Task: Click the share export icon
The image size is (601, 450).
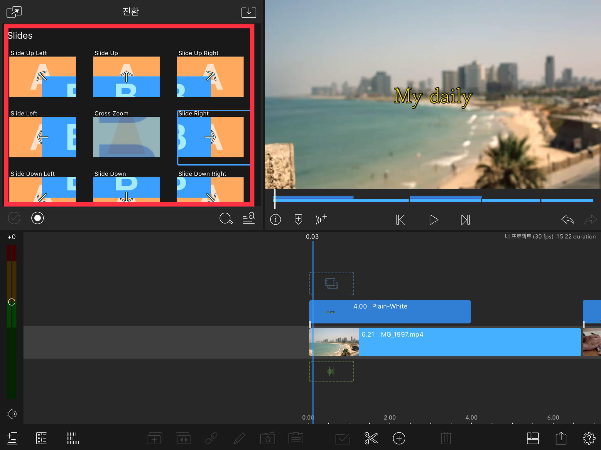Action: [561, 438]
